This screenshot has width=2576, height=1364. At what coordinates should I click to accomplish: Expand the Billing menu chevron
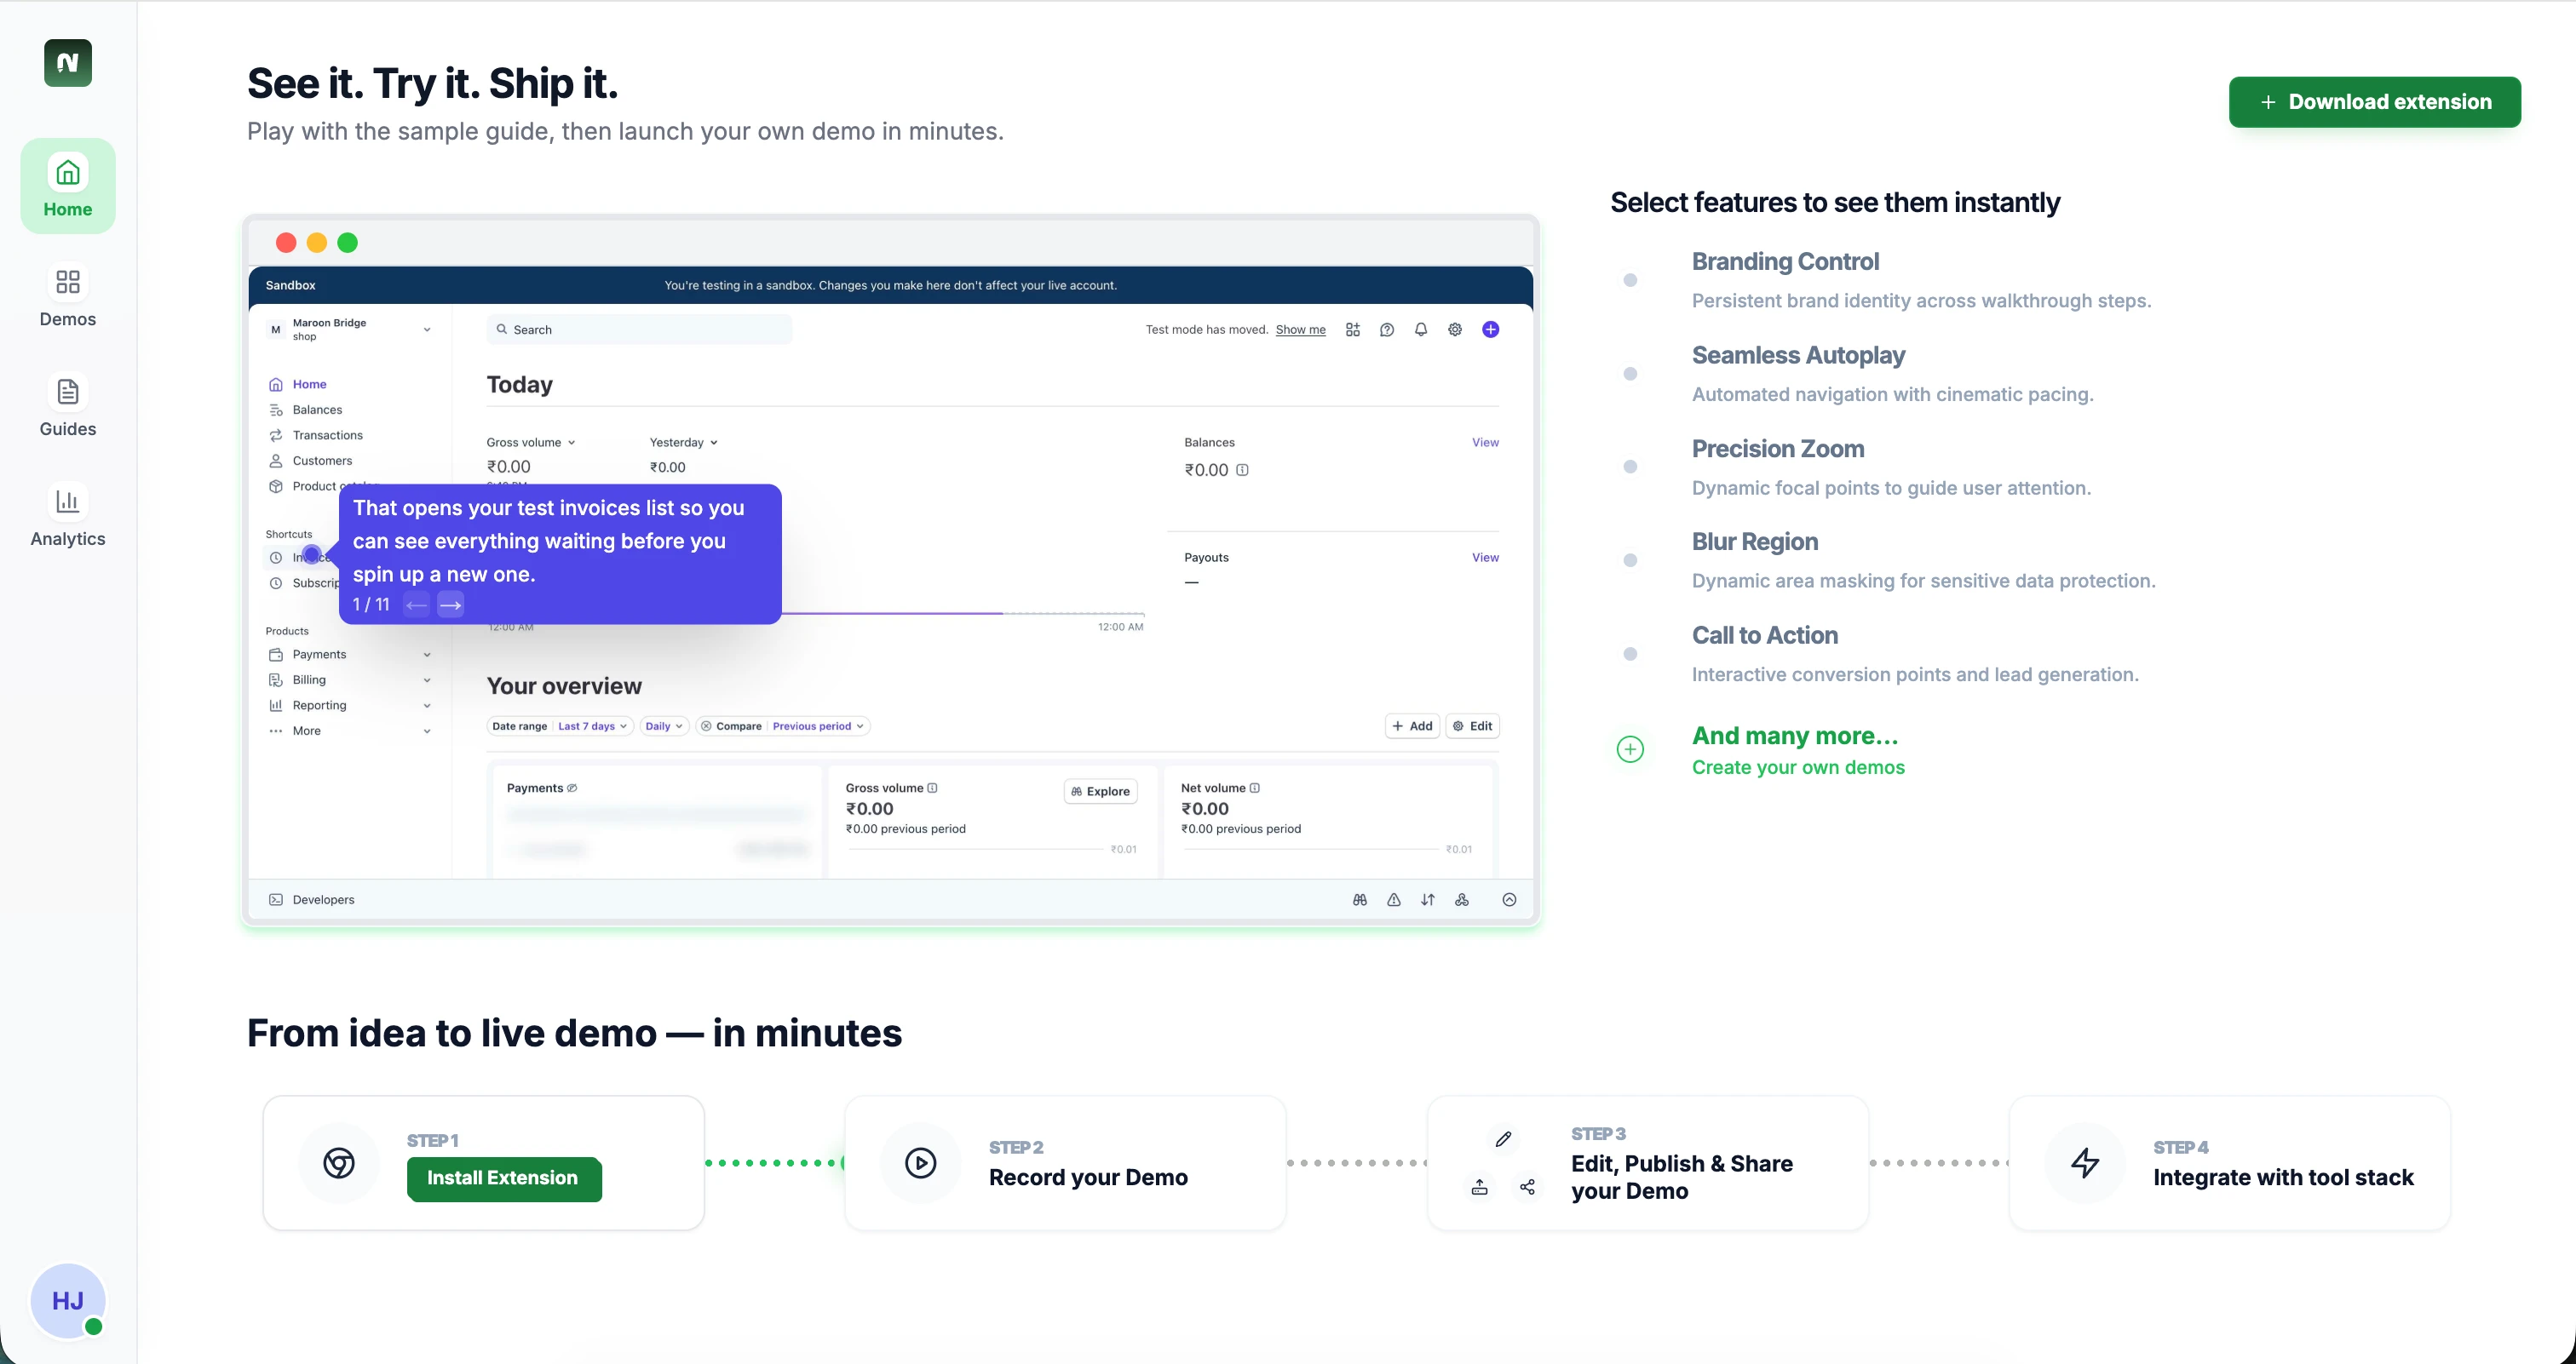pos(427,680)
